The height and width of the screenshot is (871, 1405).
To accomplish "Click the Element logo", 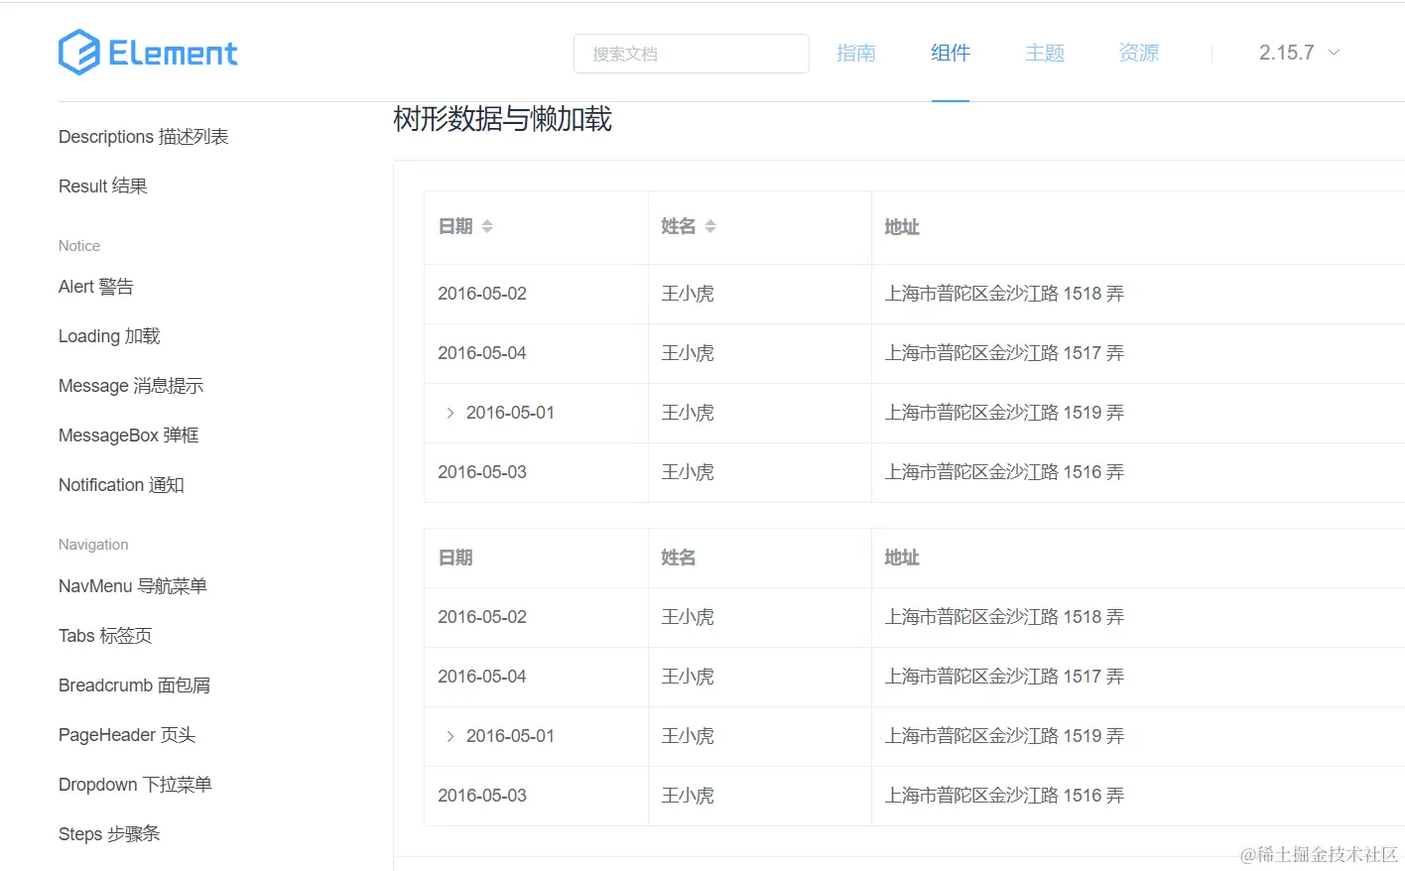I will 148,53.
